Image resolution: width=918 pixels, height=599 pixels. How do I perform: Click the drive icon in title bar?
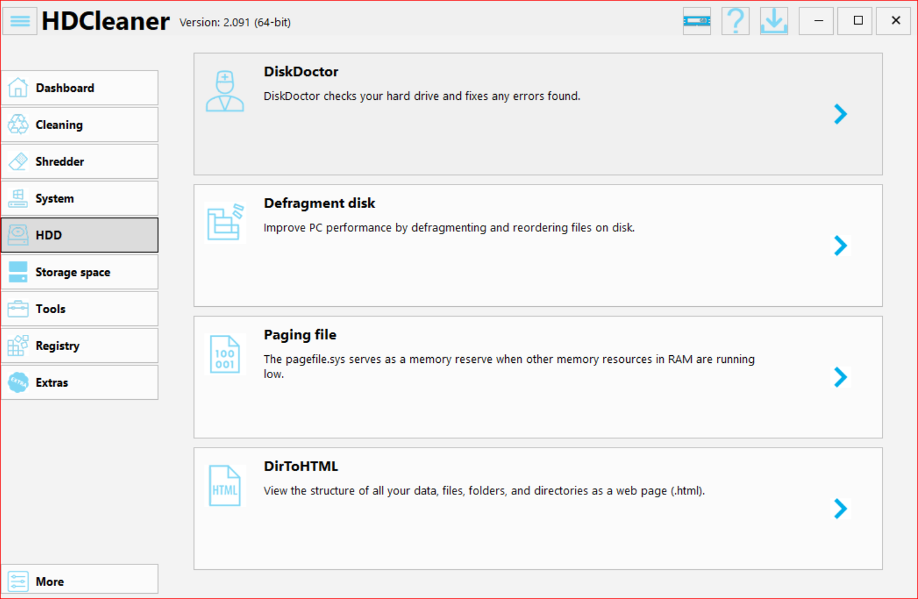point(696,21)
